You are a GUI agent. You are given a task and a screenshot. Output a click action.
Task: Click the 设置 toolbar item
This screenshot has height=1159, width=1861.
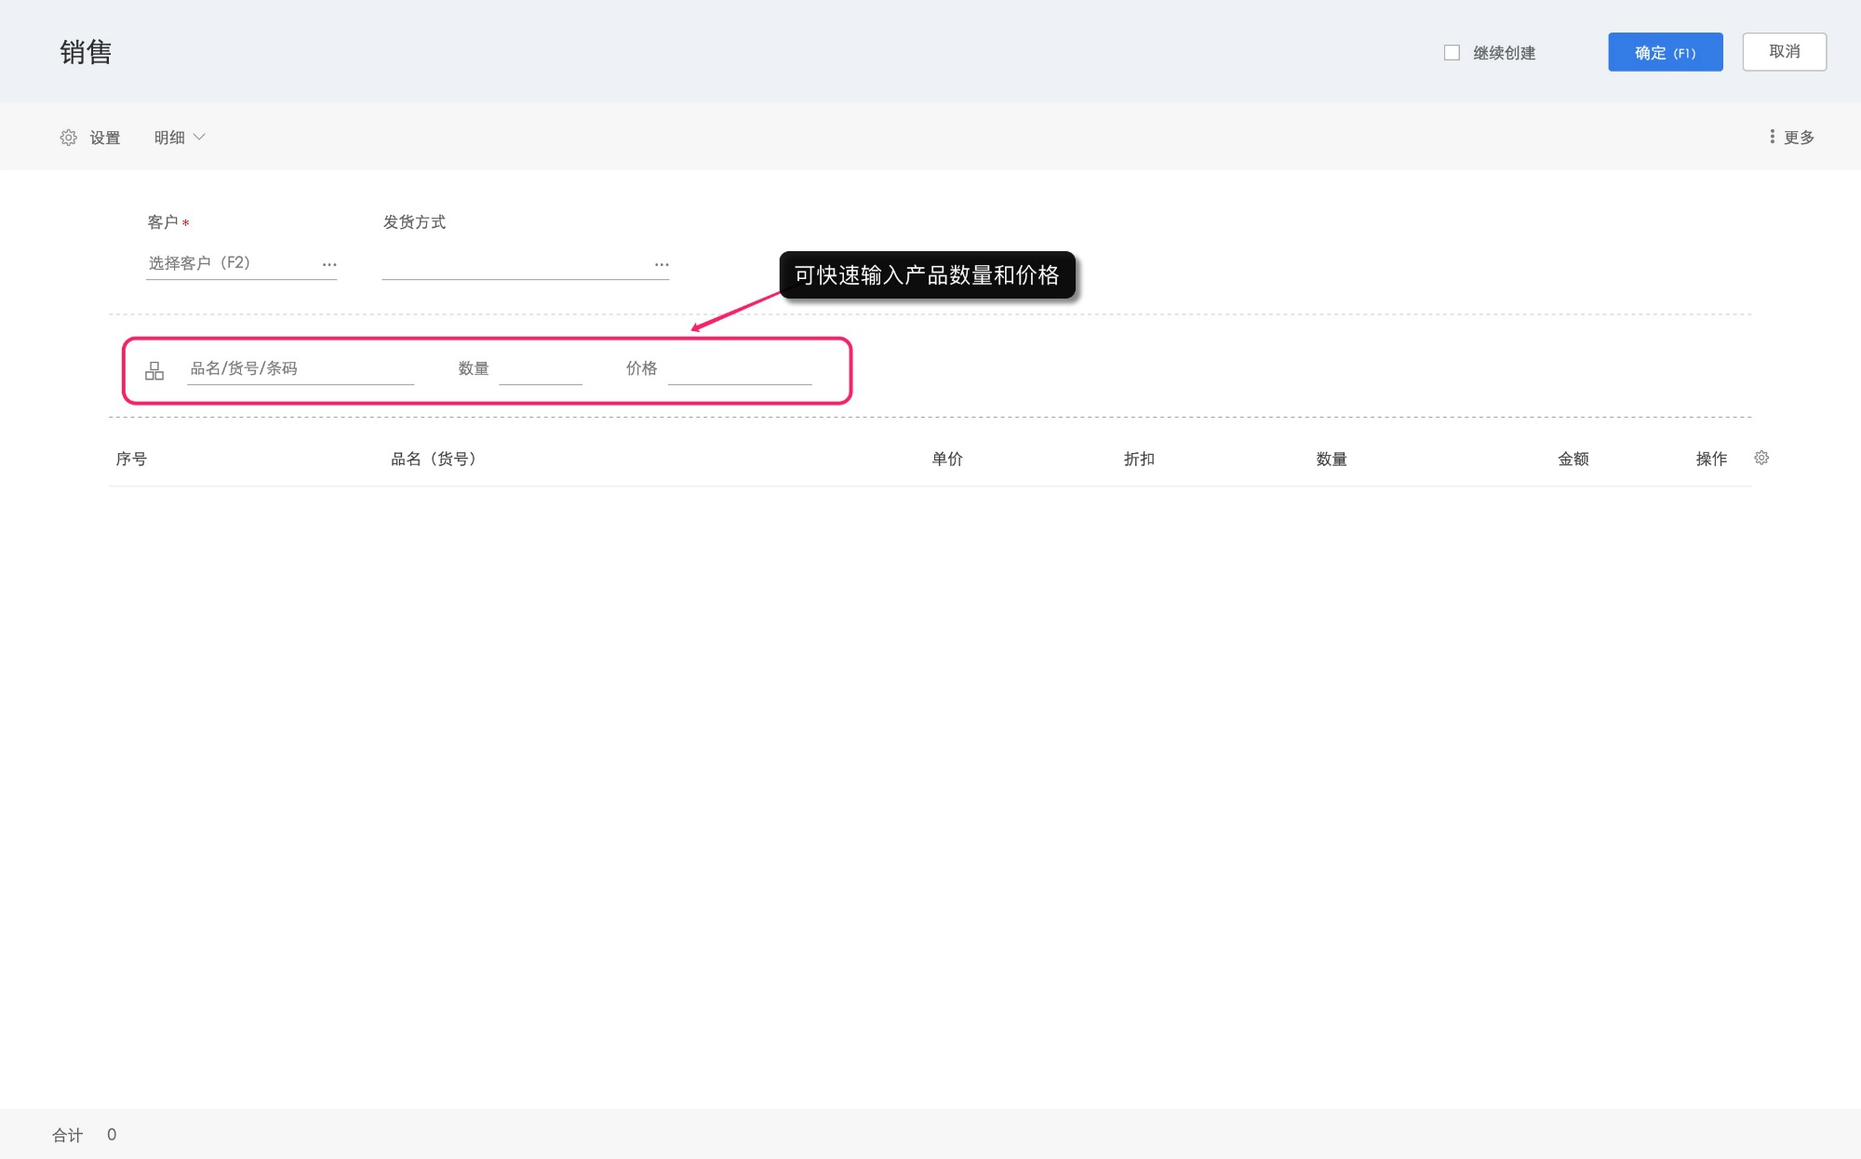pos(104,138)
